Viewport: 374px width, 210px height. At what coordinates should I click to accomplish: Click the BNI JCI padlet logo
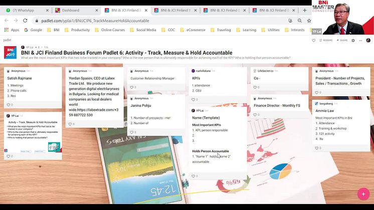coord(10,52)
